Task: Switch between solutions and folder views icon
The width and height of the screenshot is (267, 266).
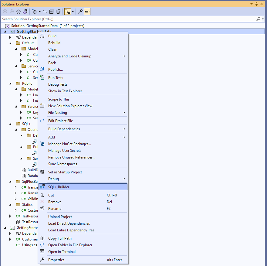Action: (25, 12)
